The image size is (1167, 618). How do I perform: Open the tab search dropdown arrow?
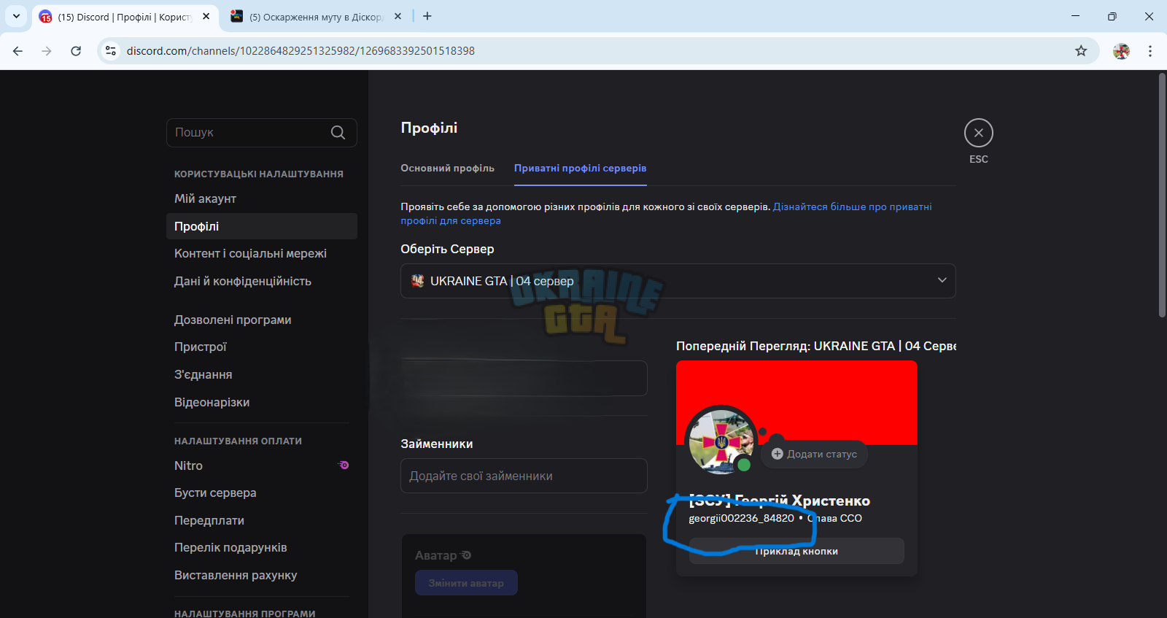[16, 16]
